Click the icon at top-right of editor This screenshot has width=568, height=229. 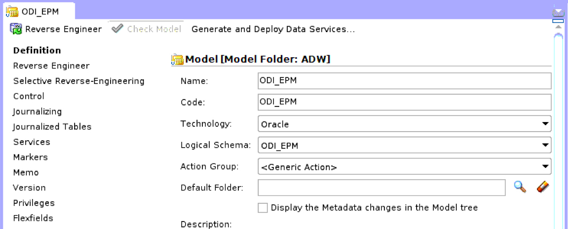coord(559,12)
